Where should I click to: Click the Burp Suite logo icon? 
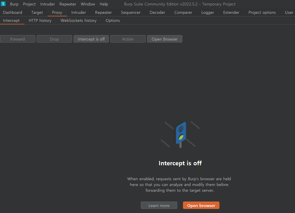pos(3,4)
